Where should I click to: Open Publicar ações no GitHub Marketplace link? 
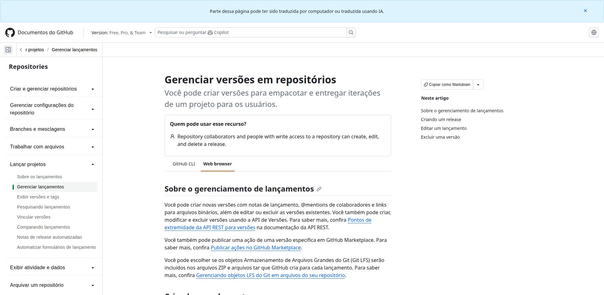tap(256, 248)
